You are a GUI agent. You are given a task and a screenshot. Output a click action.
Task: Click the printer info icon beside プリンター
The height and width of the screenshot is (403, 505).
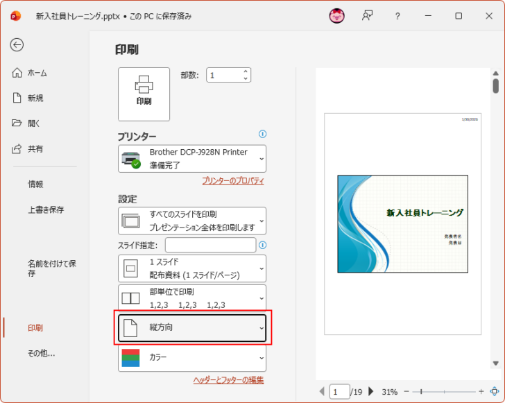(x=262, y=134)
